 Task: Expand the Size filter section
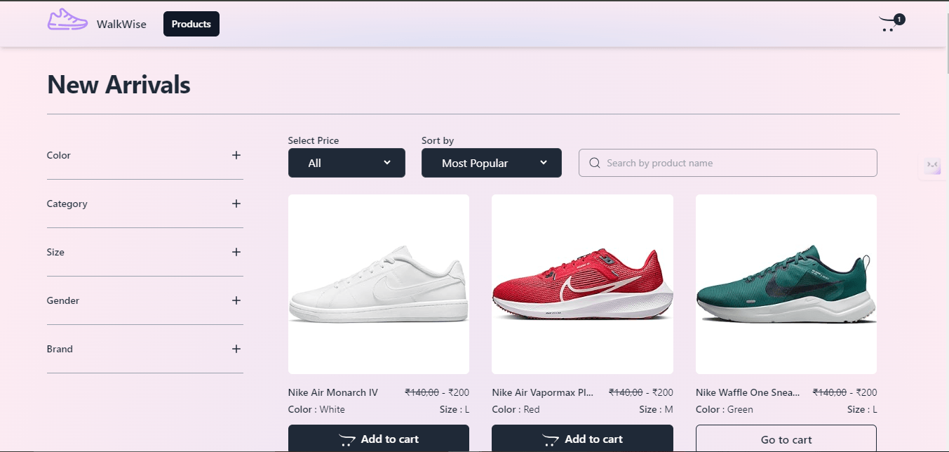(145, 252)
